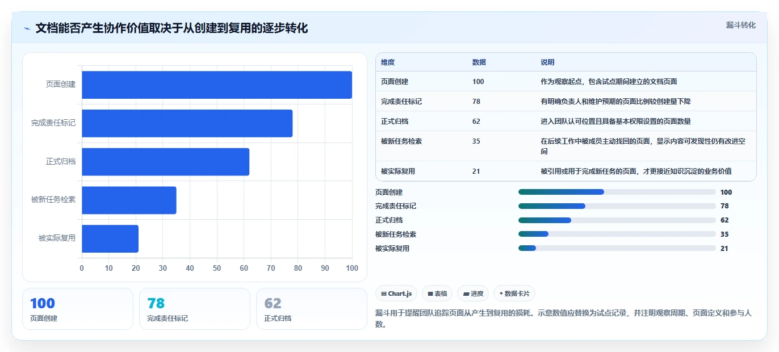The image size is (779, 352).
Task: Click the footer note starting 漏斗用于提醒团队
Action: click(x=564, y=319)
